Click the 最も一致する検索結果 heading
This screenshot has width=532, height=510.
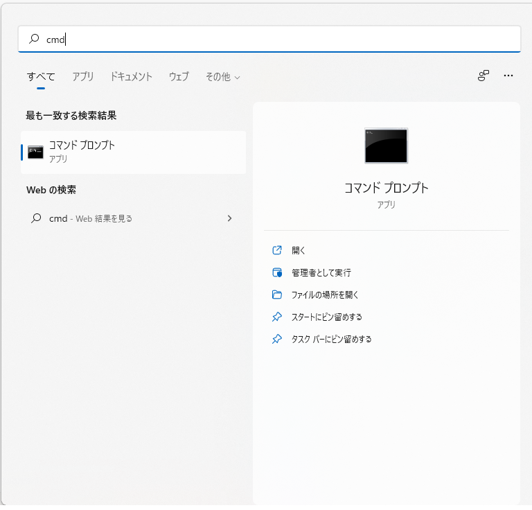pos(71,116)
